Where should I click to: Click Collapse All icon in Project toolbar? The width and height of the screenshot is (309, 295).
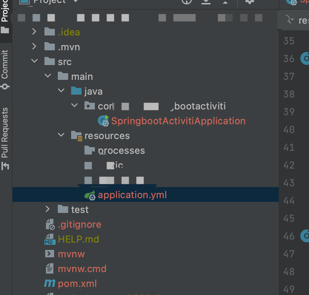[x=225, y=2]
